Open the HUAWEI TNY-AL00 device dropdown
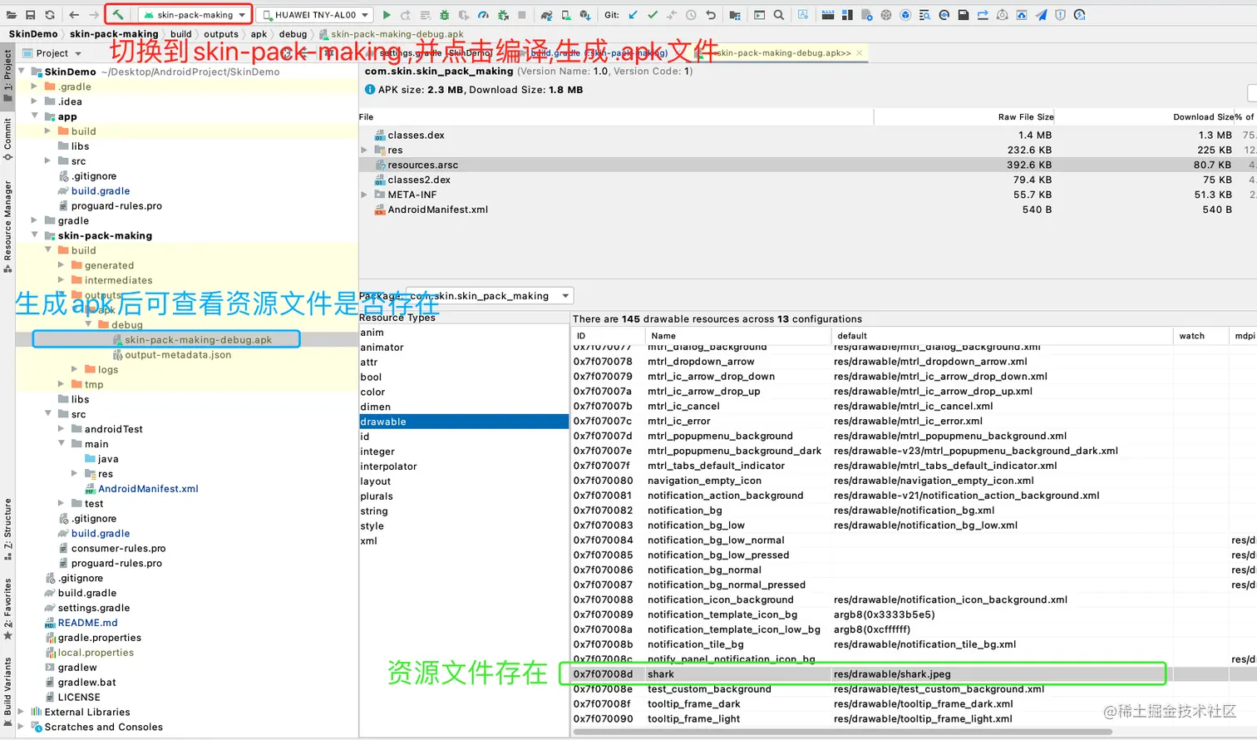The image size is (1257, 740). [314, 15]
